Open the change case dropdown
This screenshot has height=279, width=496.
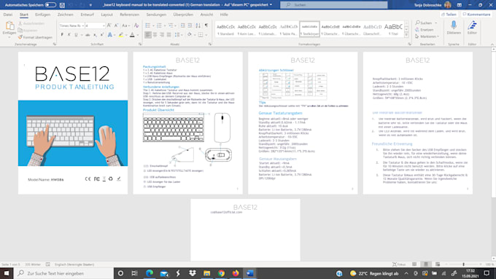[125, 25]
